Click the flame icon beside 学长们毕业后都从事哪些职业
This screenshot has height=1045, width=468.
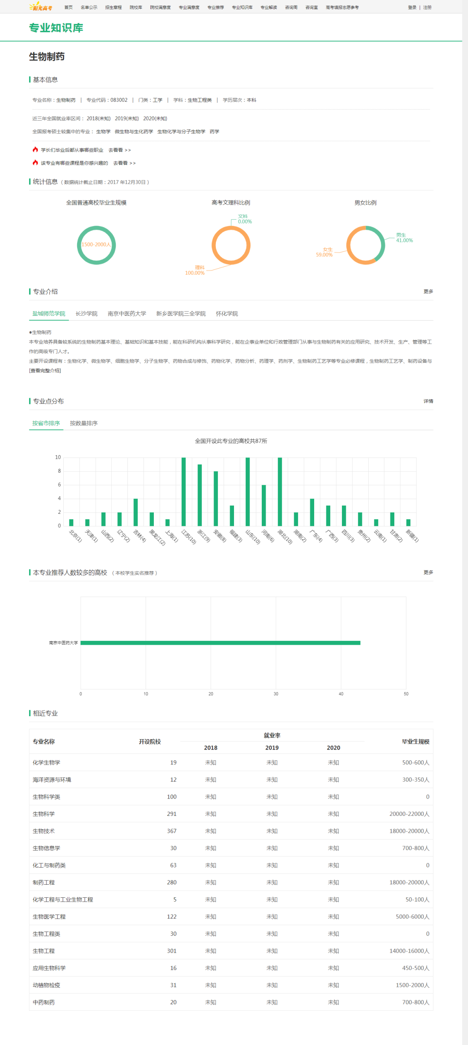pyautogui.click(x=35, y=149)
